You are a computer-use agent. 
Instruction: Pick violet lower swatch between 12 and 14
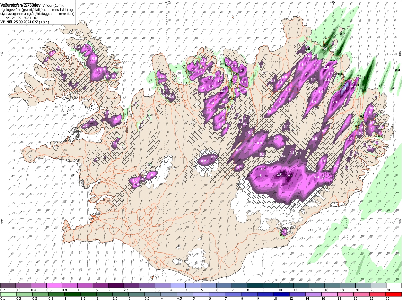pyautogui.click(x=297, y=294)
